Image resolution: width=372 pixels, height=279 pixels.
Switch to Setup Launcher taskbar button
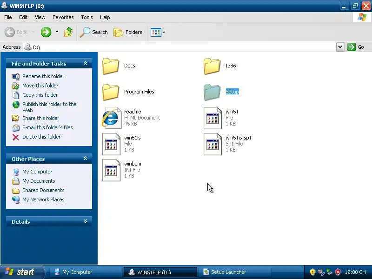click(236, 272)
